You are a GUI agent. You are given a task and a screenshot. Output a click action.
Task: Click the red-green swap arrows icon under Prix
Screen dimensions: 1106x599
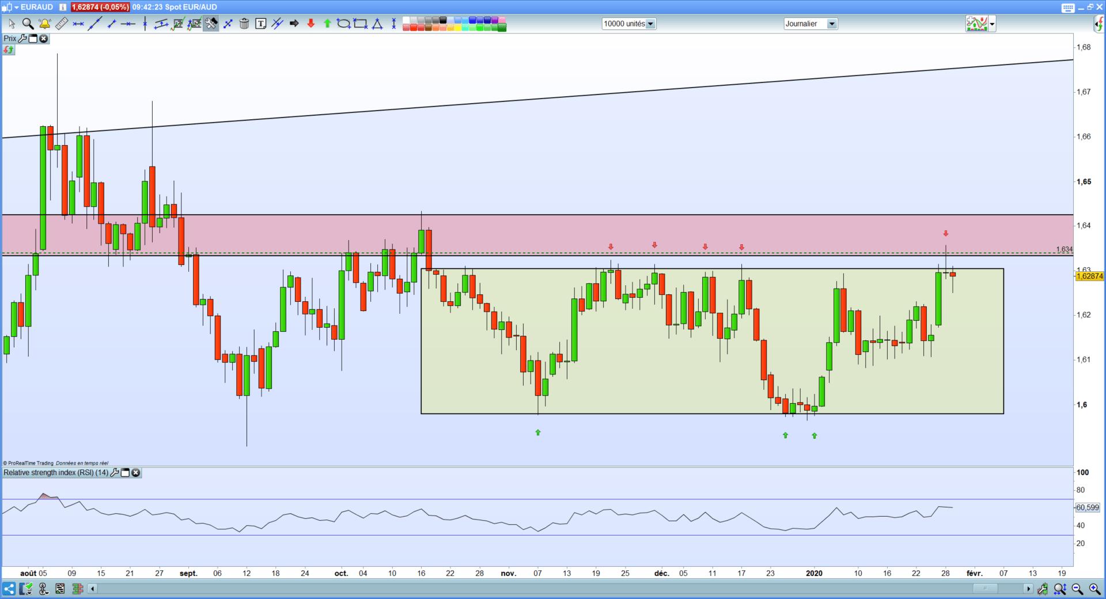8,50
